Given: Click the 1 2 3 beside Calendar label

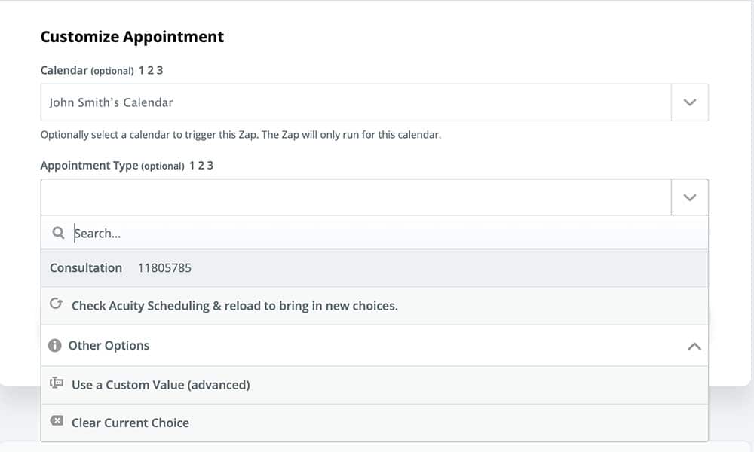Looking at the screenshot, I should coord(151,71).
